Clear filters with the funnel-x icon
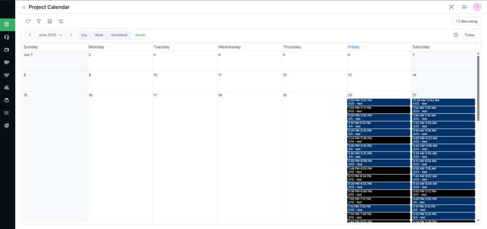The image size is (487, 229). pyautogui.click(x=61, y=21)
